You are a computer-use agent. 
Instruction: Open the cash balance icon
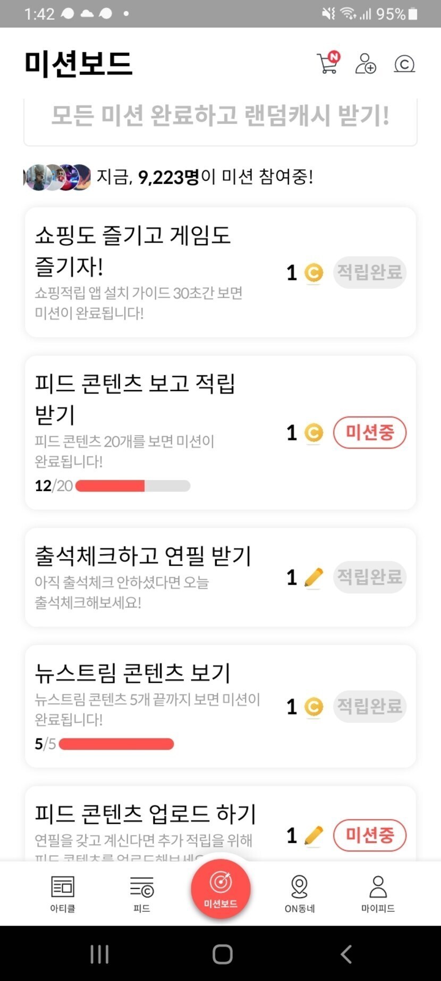[x=404, y=64]
